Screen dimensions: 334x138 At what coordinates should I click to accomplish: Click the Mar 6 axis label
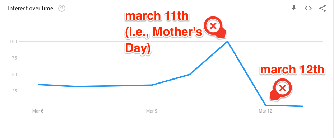pos(38,111)
